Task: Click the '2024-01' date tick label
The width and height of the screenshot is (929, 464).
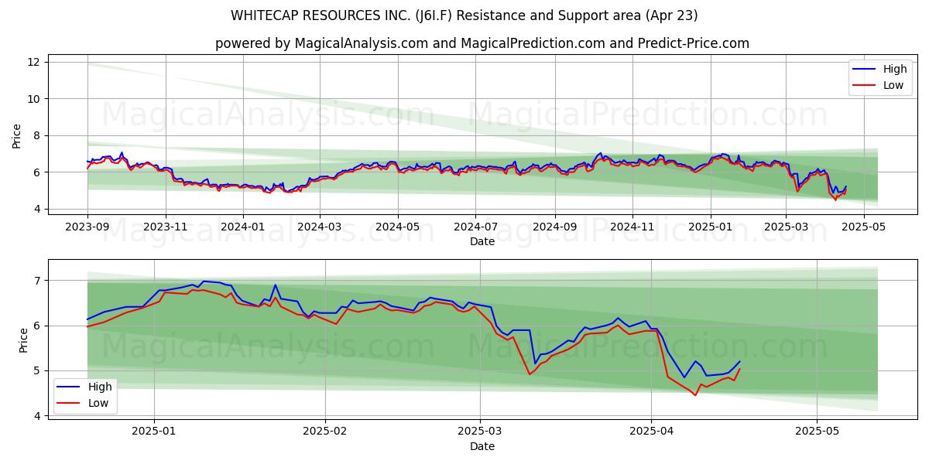Action: click(x=243, y=227)
